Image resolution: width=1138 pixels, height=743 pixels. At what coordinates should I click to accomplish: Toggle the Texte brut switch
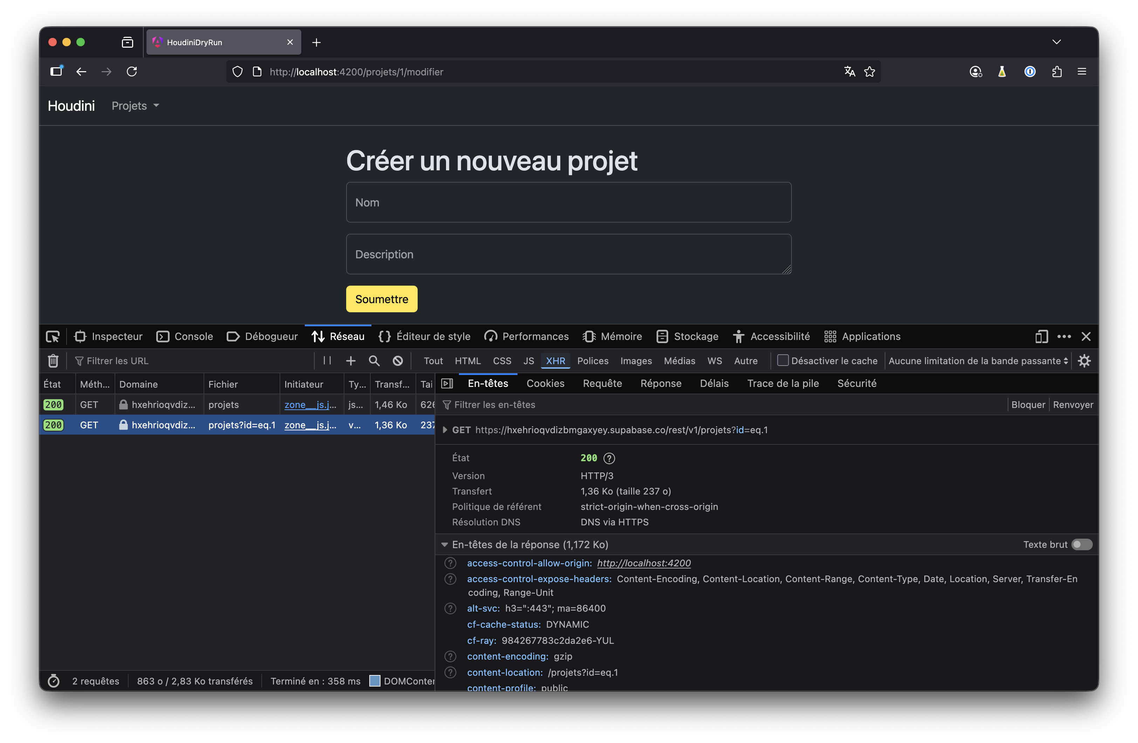pyautogui.click(x=1082, y=544)
